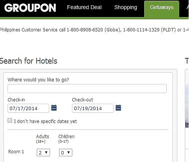Viewport: 189px width, 162px height.
Task: Open the Featured Deal menu item
Action: coord(84,7)
